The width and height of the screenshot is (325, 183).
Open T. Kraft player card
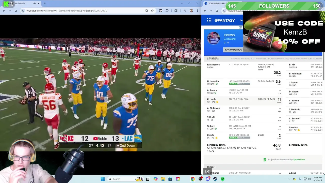211,117
